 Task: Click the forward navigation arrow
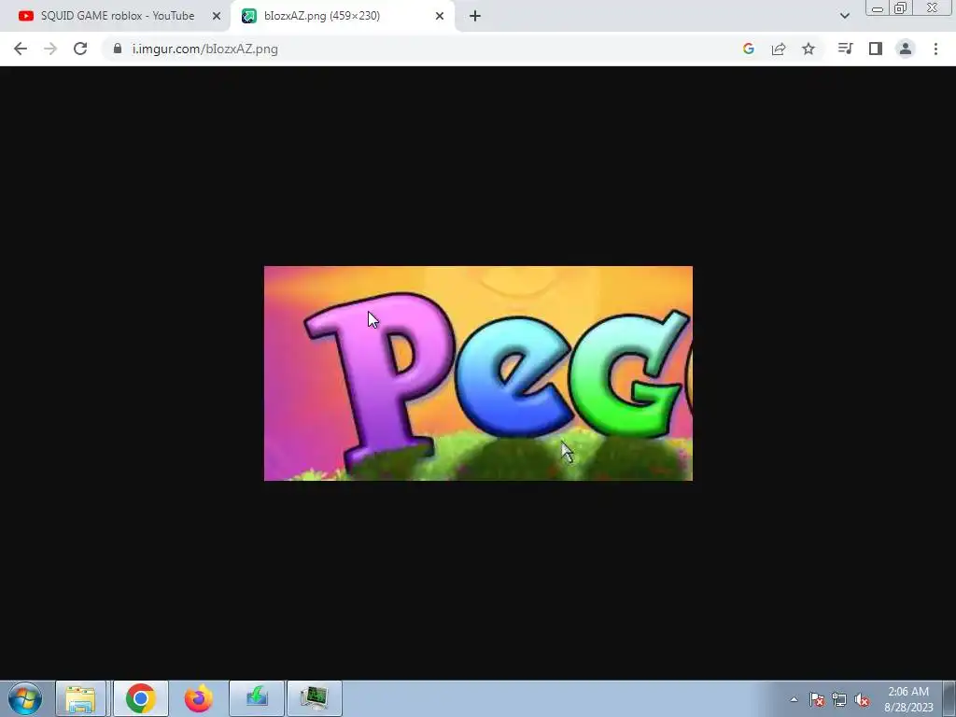pos(50,49)
